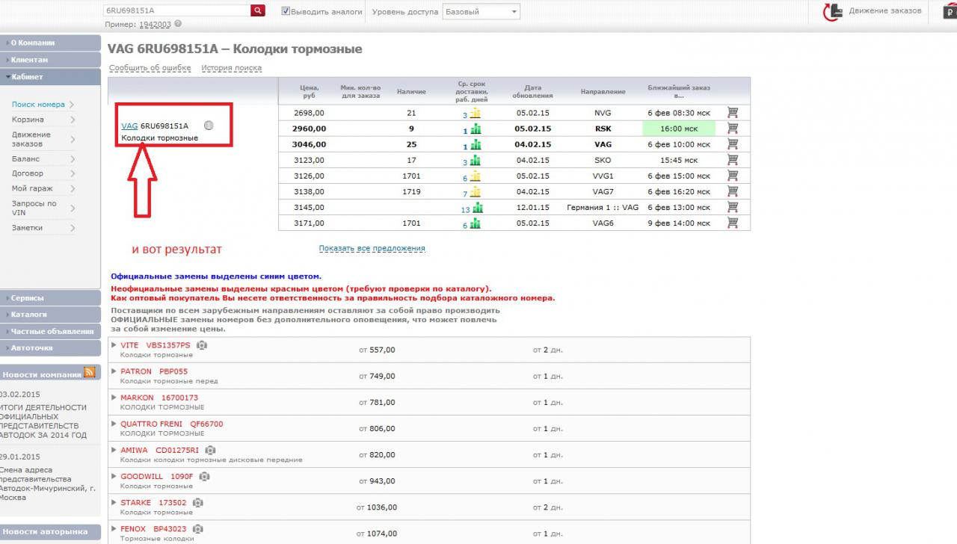
Task: Open Заметки in the sidebar
Action: coord(27,228)
